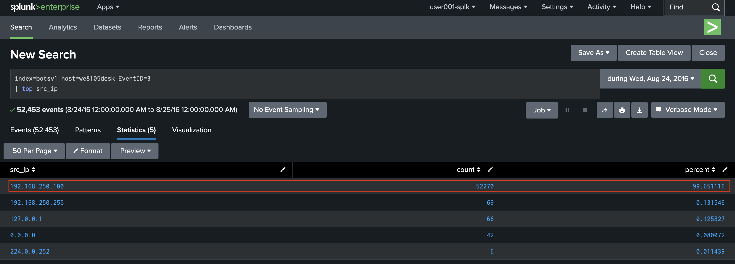Sort by percent column header
Image resolution: width=735 pixels, height=264 pixels.
(x=700, y=170)
